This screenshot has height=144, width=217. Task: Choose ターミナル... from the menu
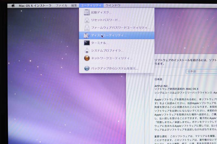[100, 43]
